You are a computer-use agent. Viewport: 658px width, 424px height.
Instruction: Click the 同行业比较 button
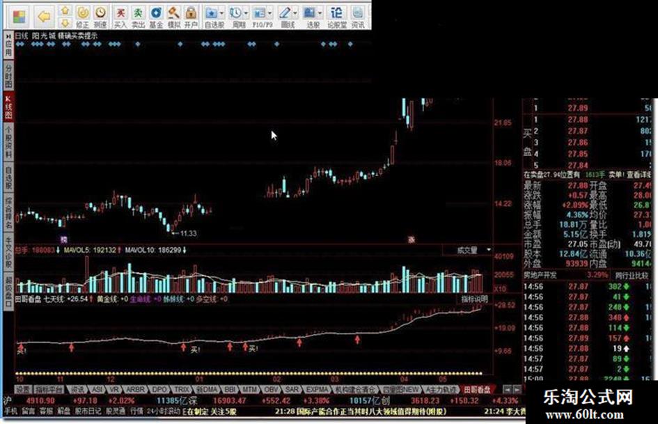(x=632, y=276)
